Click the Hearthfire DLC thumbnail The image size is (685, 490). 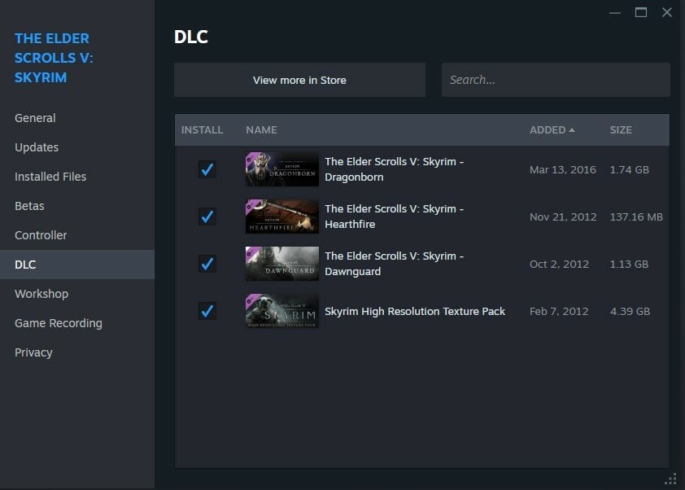281,217
